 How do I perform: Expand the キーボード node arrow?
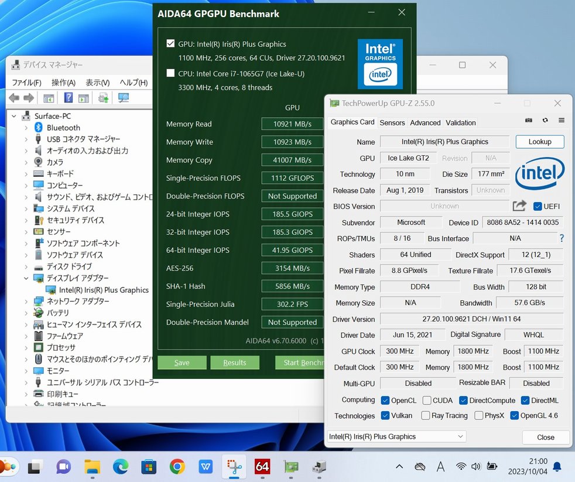click(26, 174)
